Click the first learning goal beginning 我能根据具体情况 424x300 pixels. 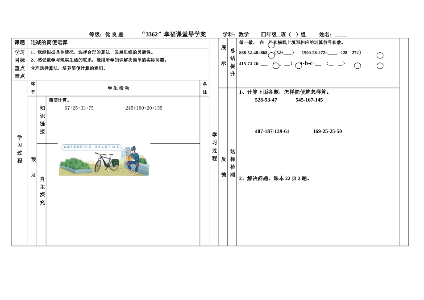92,52
